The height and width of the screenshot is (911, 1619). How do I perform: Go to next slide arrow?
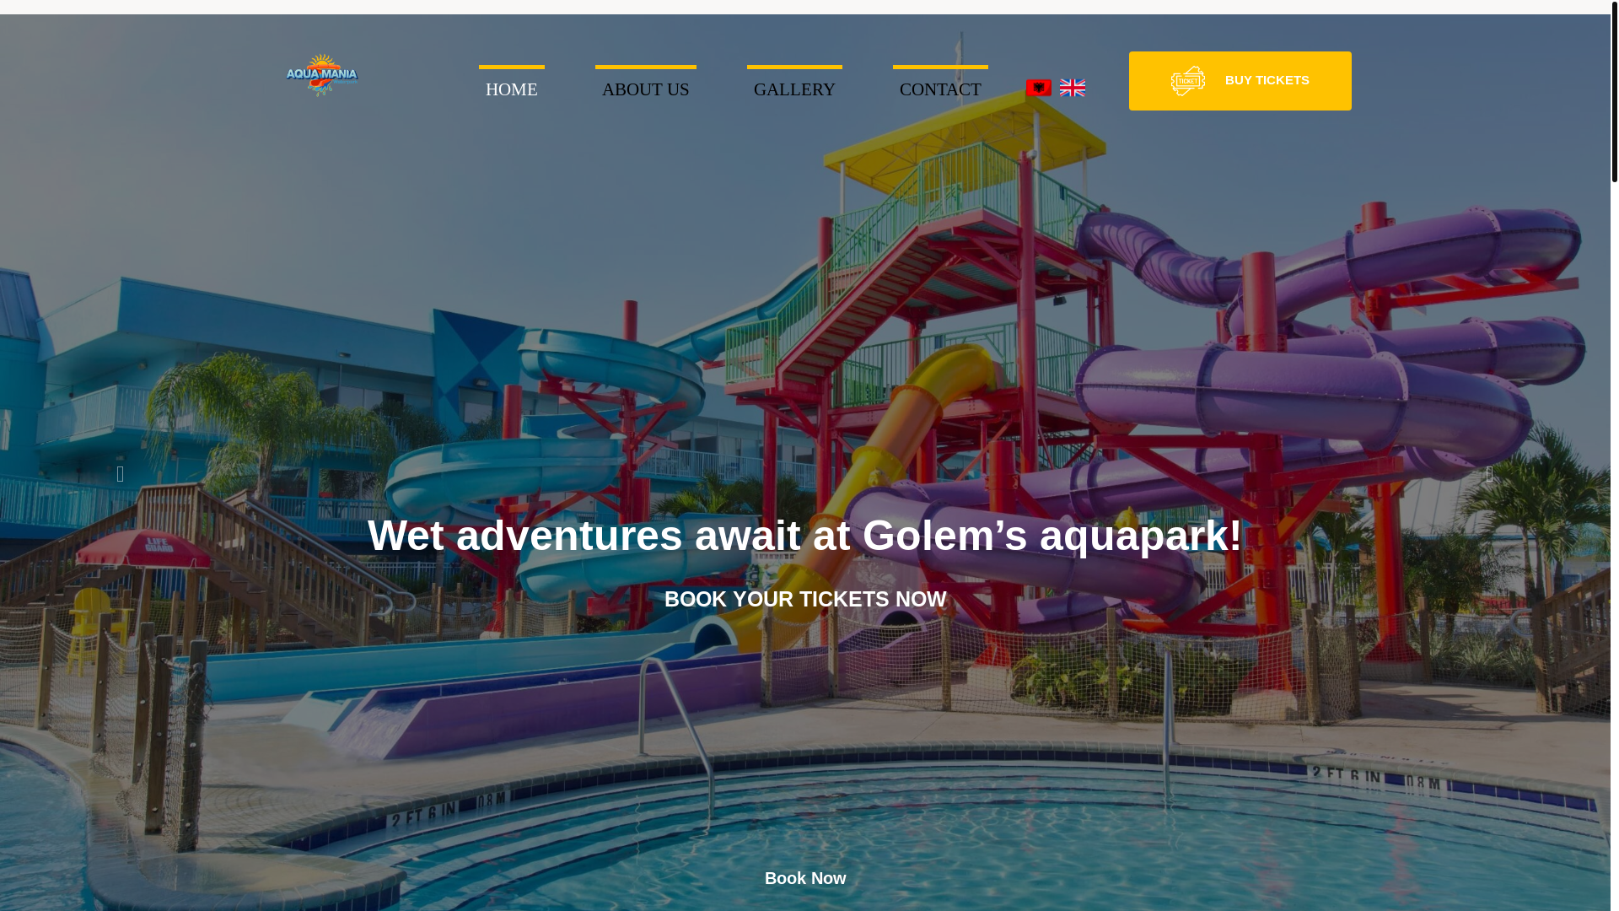click(1489, 474)
